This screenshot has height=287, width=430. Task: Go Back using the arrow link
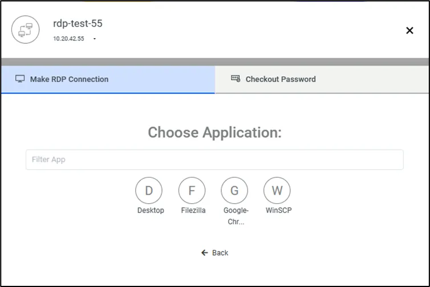[x=214, y=253]
